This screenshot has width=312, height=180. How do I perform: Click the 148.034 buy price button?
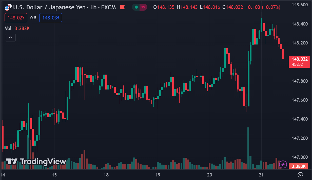coord(51,18)
